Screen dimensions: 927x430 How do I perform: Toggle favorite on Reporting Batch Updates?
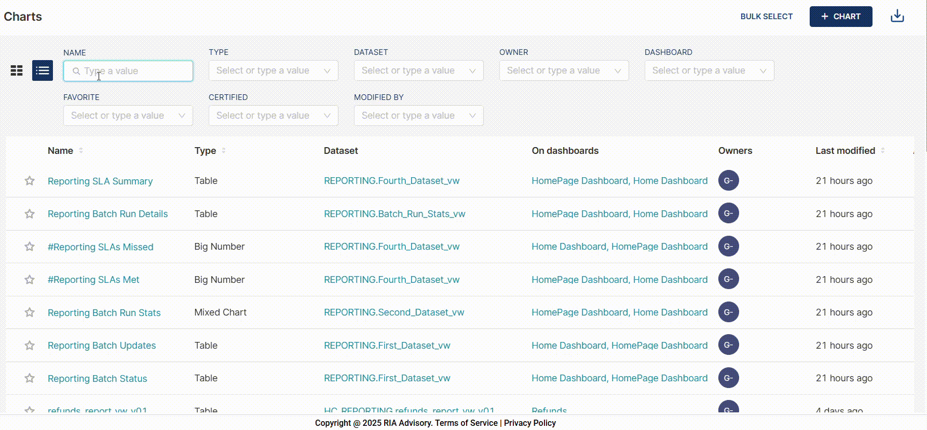(30, 346)
